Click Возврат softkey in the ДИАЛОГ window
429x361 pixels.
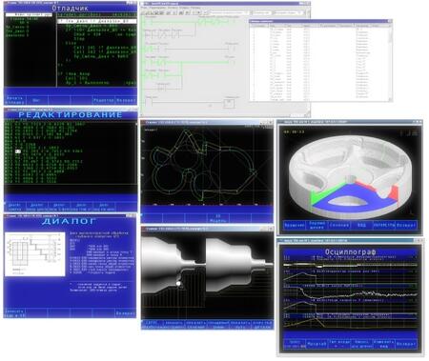126,313
